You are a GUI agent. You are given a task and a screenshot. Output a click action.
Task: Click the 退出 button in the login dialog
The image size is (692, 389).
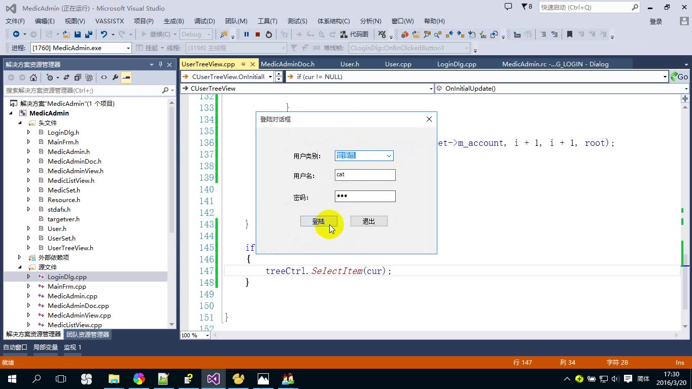click(369, 221)
